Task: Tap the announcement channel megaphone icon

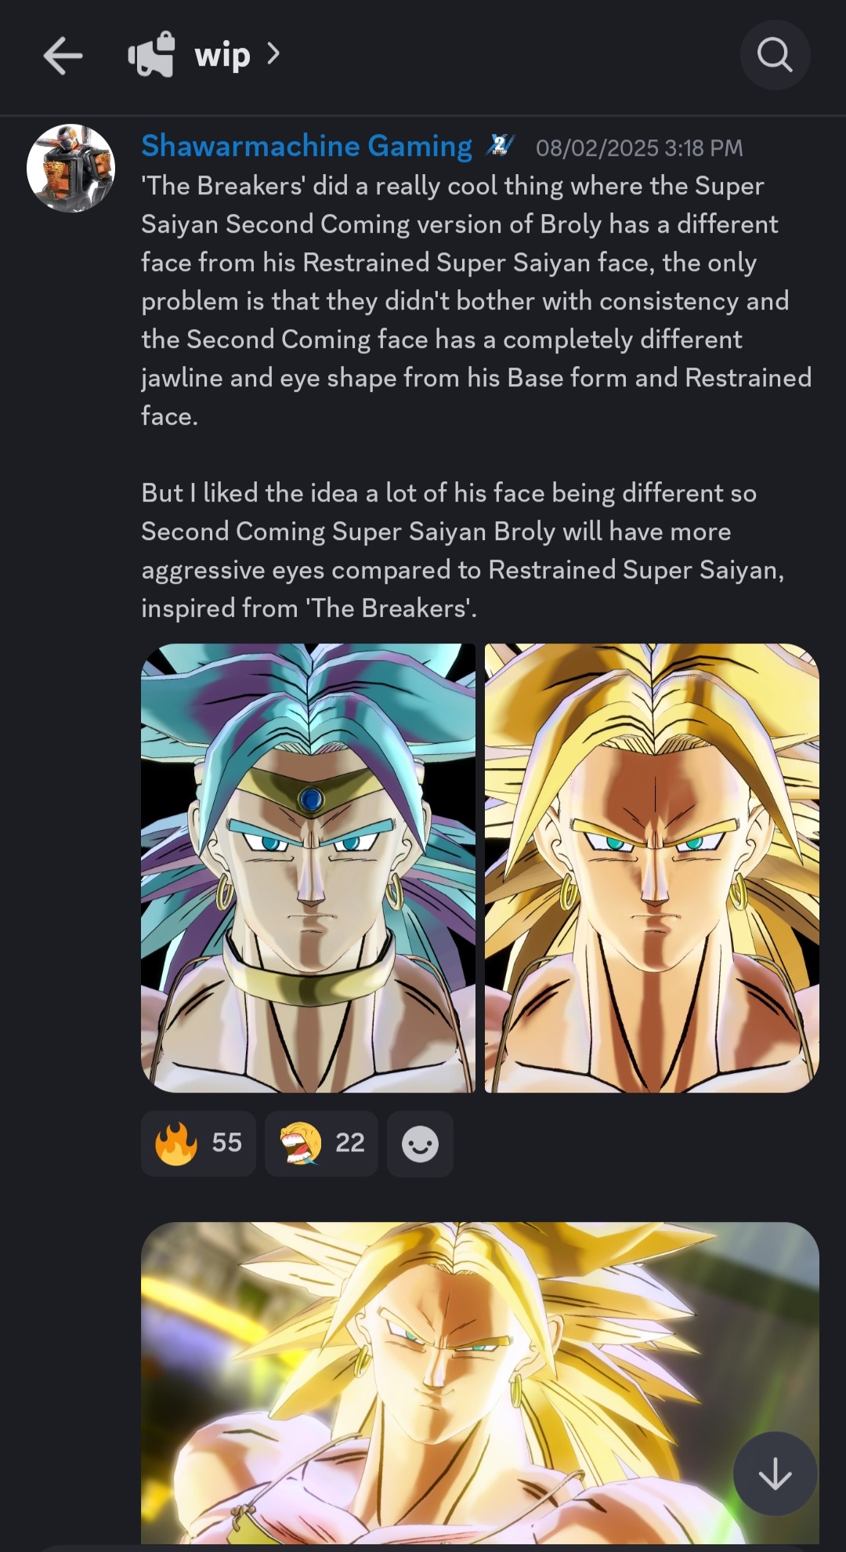Action: click(x=152, y=55)
